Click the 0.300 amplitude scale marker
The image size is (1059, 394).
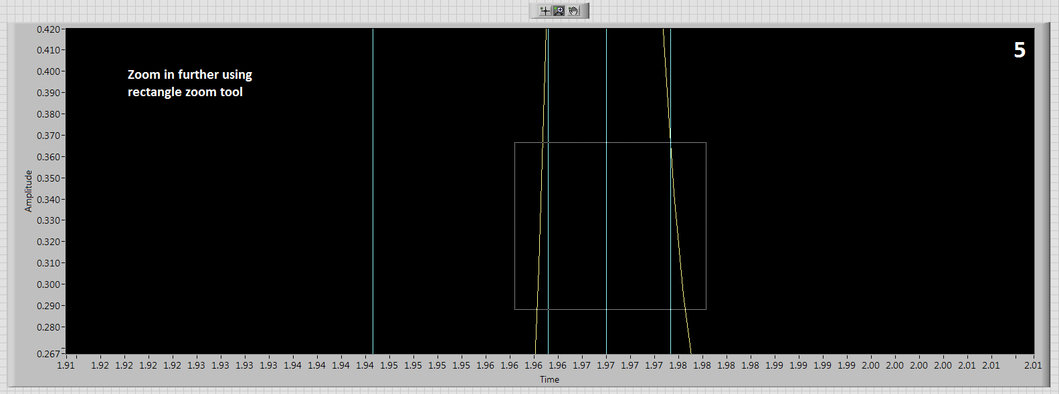pos(48,284)
